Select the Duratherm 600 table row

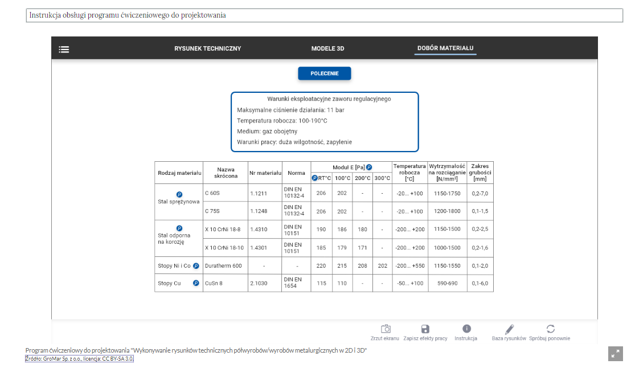point(225,266)
